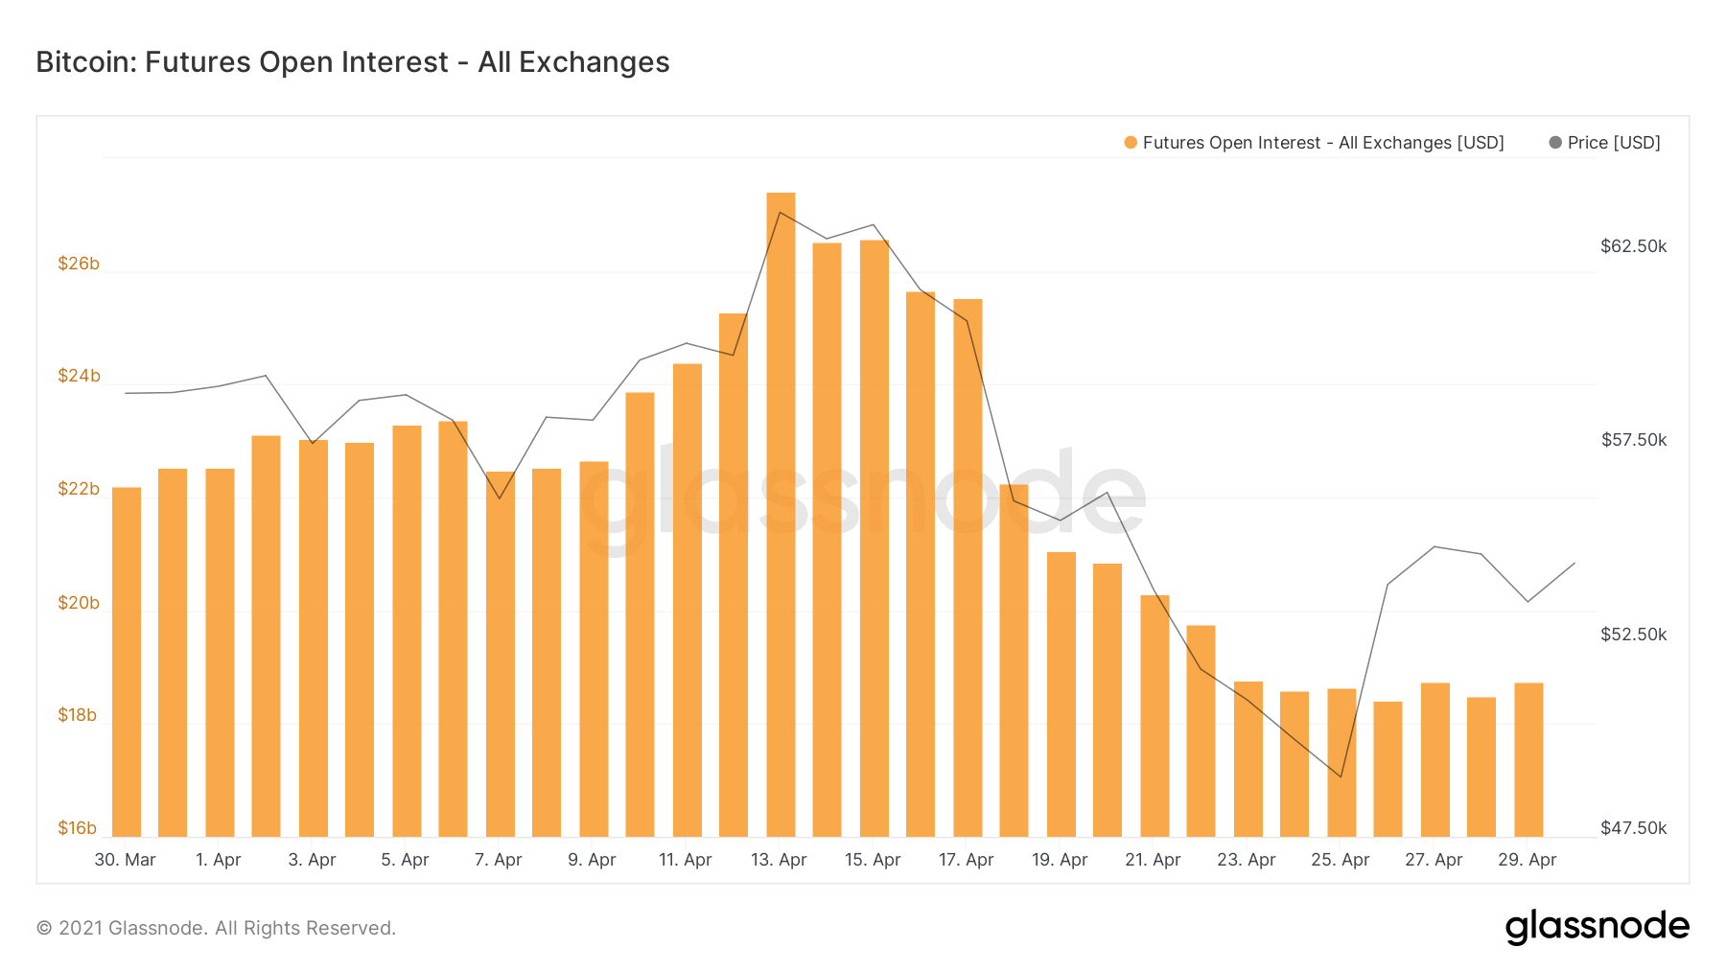Screen dimensions: 1726x971
Task: Click the bar above 23. Apr
Action: [x=1248, y=758]
